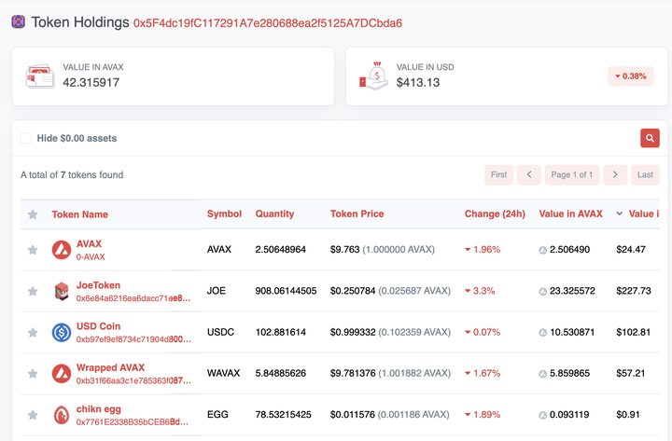Open the USD Coin contract address 0xb97ef9ef...

click(x=133, y=339)
